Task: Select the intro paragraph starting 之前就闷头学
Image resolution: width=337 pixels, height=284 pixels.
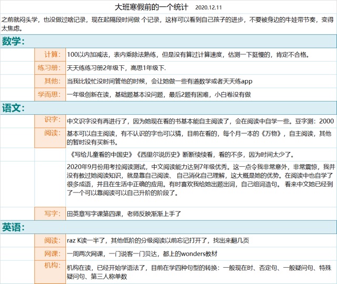Action: [168, 24]
